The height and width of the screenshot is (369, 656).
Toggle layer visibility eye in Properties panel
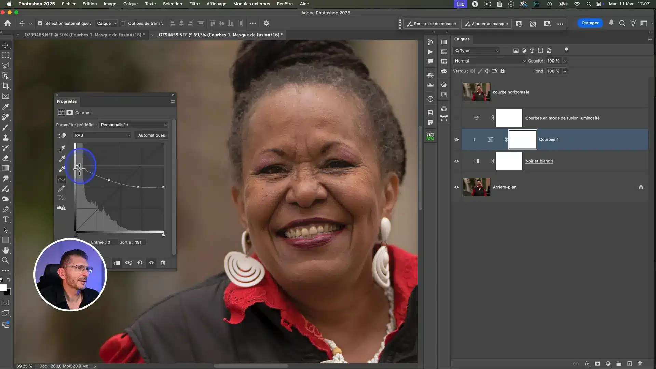151,263
